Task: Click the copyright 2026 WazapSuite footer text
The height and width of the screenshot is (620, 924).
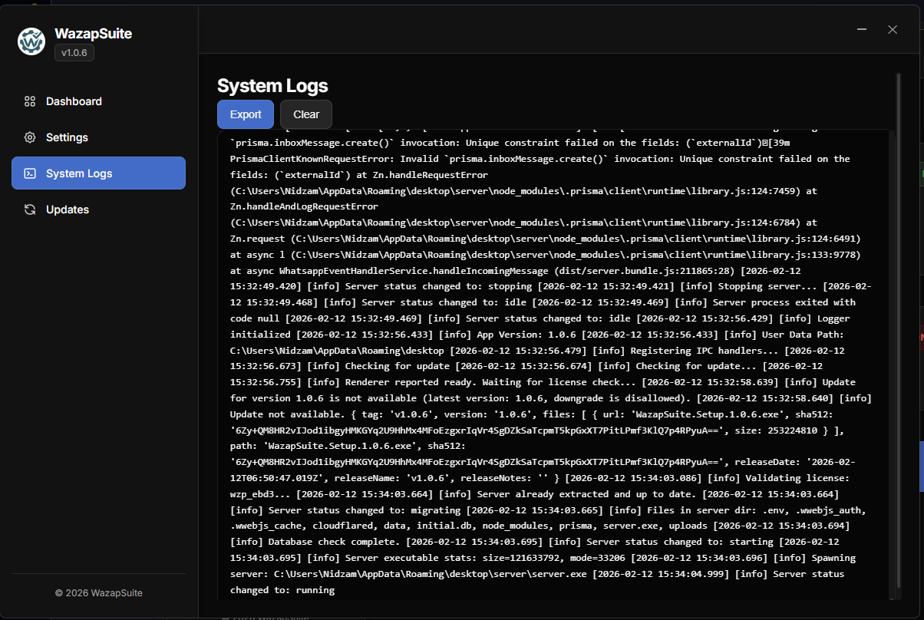Action: point(99,592)
